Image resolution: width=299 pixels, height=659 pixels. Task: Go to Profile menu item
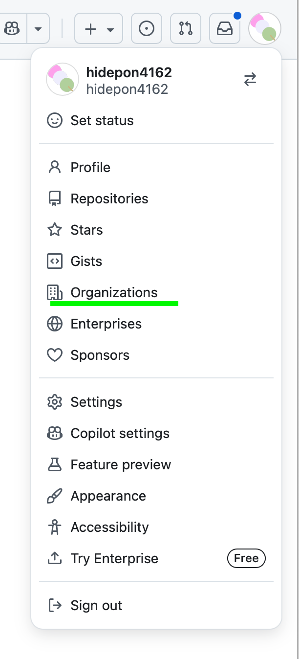90,168
